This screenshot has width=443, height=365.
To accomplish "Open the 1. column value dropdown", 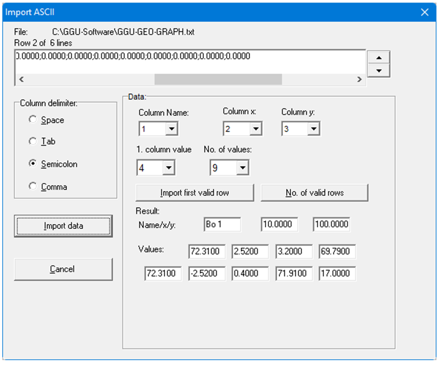I will (x=169, y=168).
